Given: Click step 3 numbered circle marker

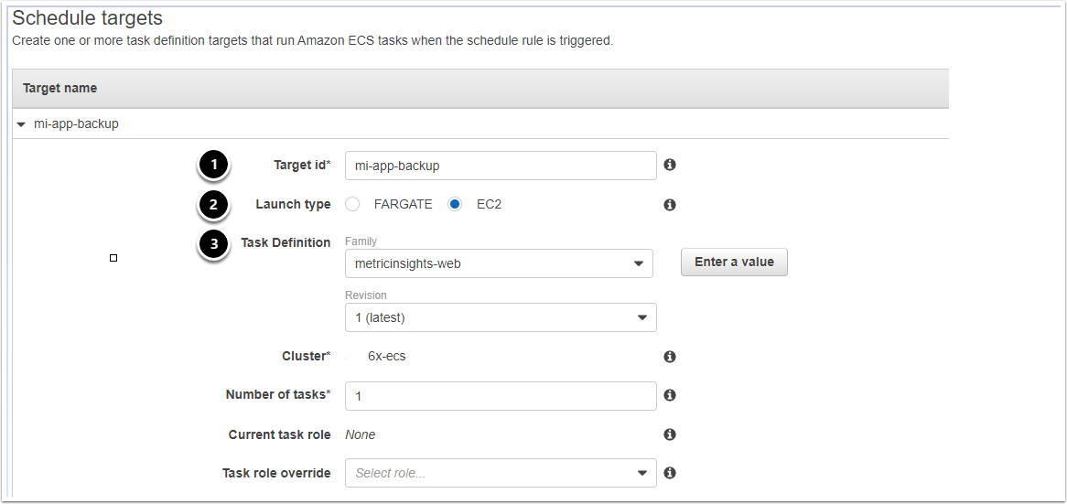Looking at the screenshot, I should (213, 243).
